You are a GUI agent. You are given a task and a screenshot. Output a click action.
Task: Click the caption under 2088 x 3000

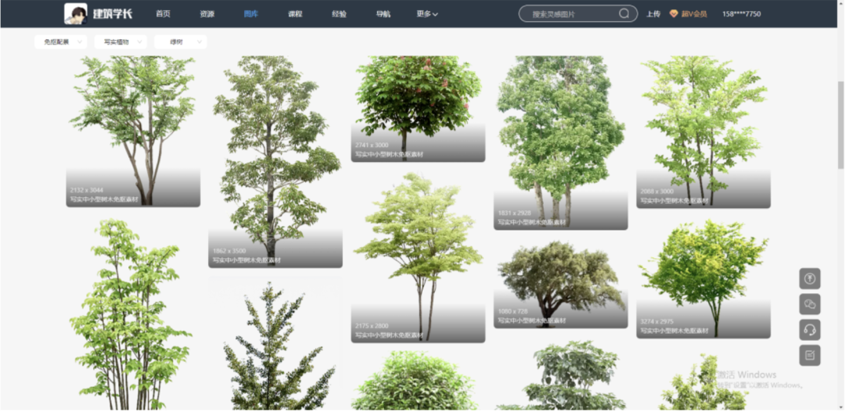click(674, 200)
